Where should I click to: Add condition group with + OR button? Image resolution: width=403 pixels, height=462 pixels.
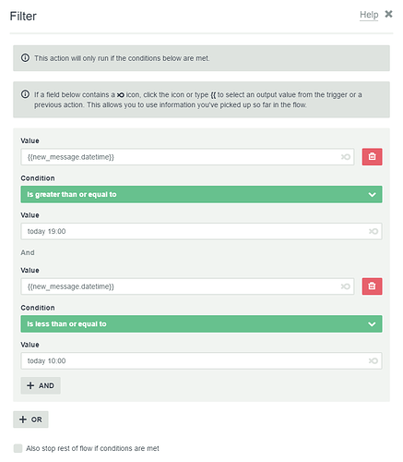click(x=30, y=419)
